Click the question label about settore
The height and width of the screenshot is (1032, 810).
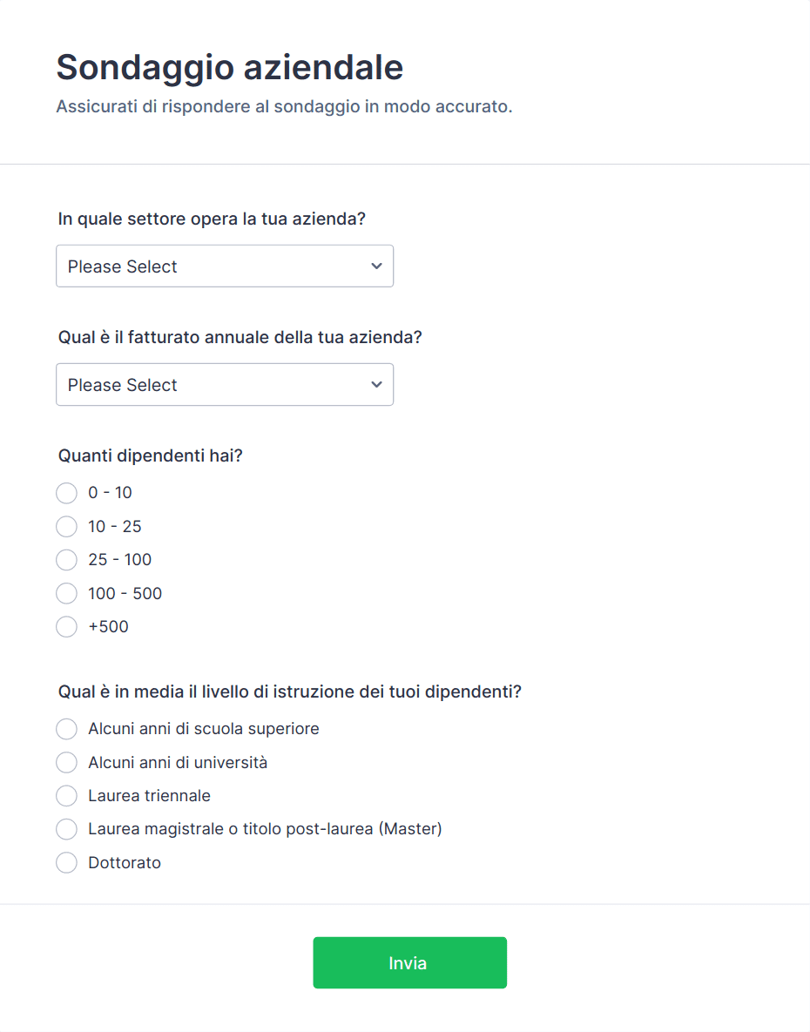(x=212, y=219)
